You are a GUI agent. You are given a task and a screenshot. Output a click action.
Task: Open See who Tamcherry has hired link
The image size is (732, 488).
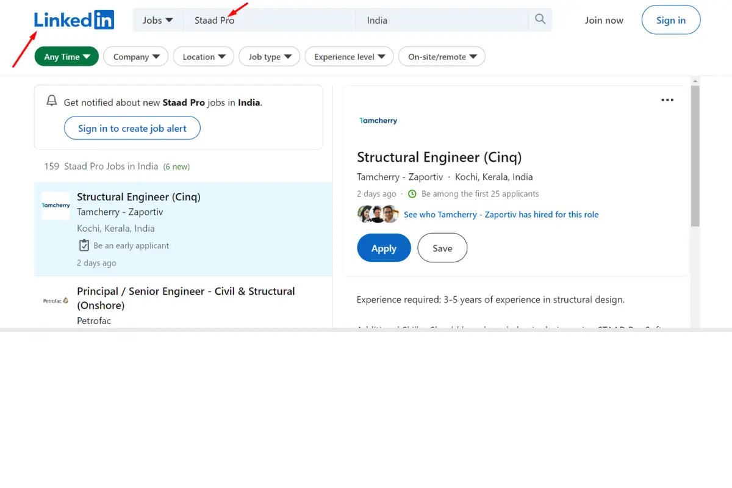pyautogui.click(x=501, y=215)
